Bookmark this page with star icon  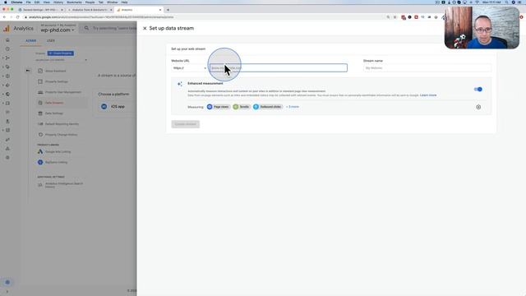coord(394,17)
